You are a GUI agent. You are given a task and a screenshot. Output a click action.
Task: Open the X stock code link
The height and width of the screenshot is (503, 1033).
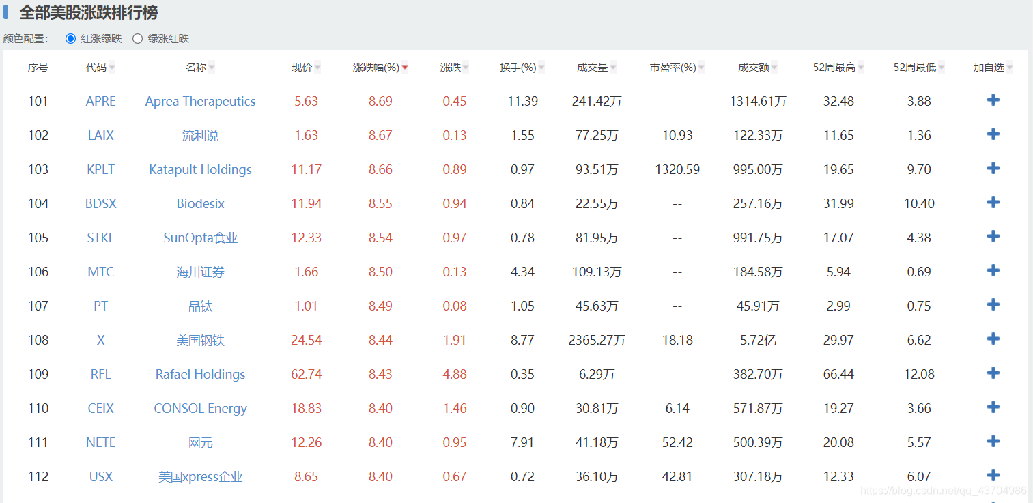pos(101,340)
